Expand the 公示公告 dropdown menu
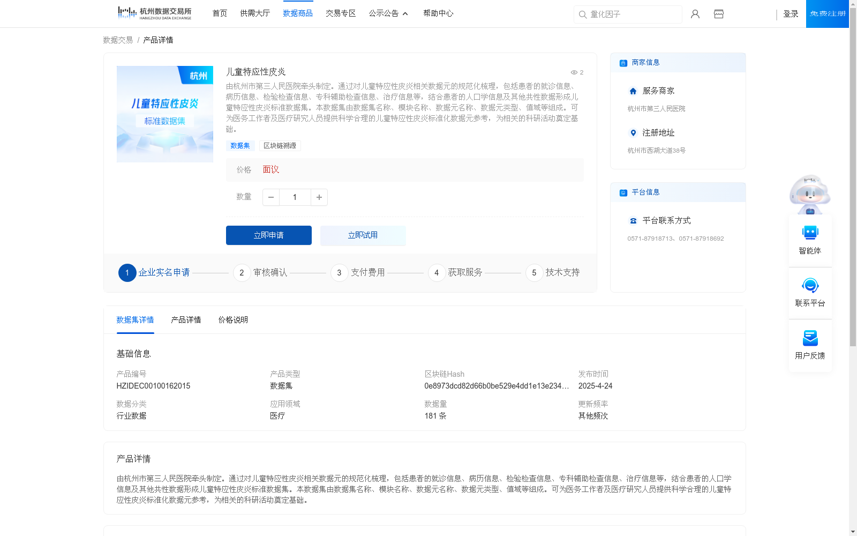The height and width of the screenshot is (536, 857). coord(388,13)
